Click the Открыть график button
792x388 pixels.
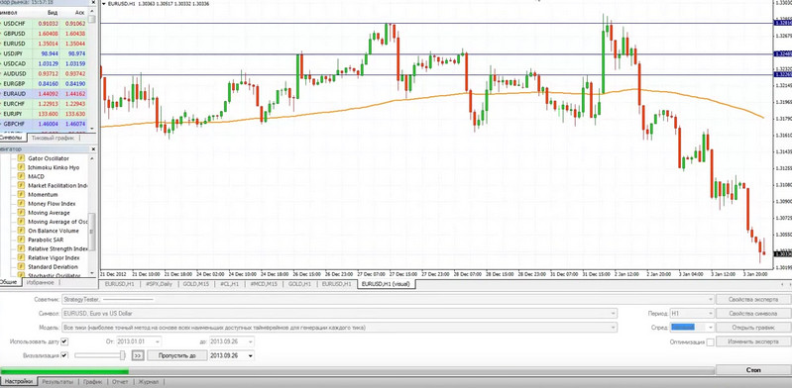click(x=752, y=328)
